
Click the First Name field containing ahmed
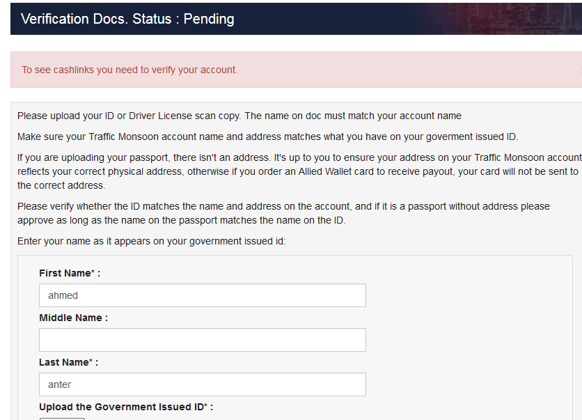(x=203, y=295)
